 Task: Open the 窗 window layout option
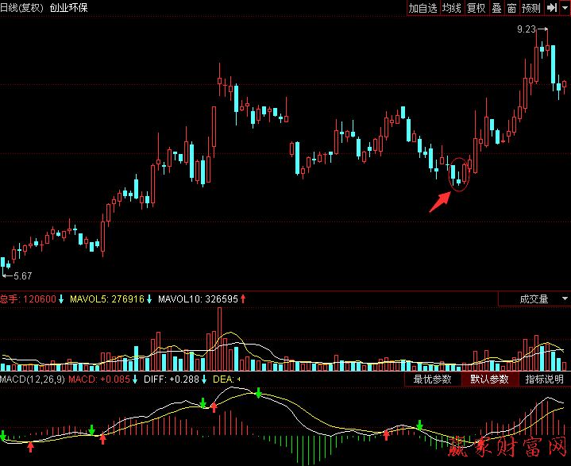click(512, 8)
